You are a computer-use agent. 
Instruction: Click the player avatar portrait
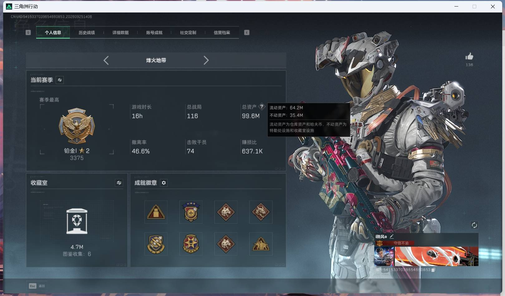[x=384, y=256]
